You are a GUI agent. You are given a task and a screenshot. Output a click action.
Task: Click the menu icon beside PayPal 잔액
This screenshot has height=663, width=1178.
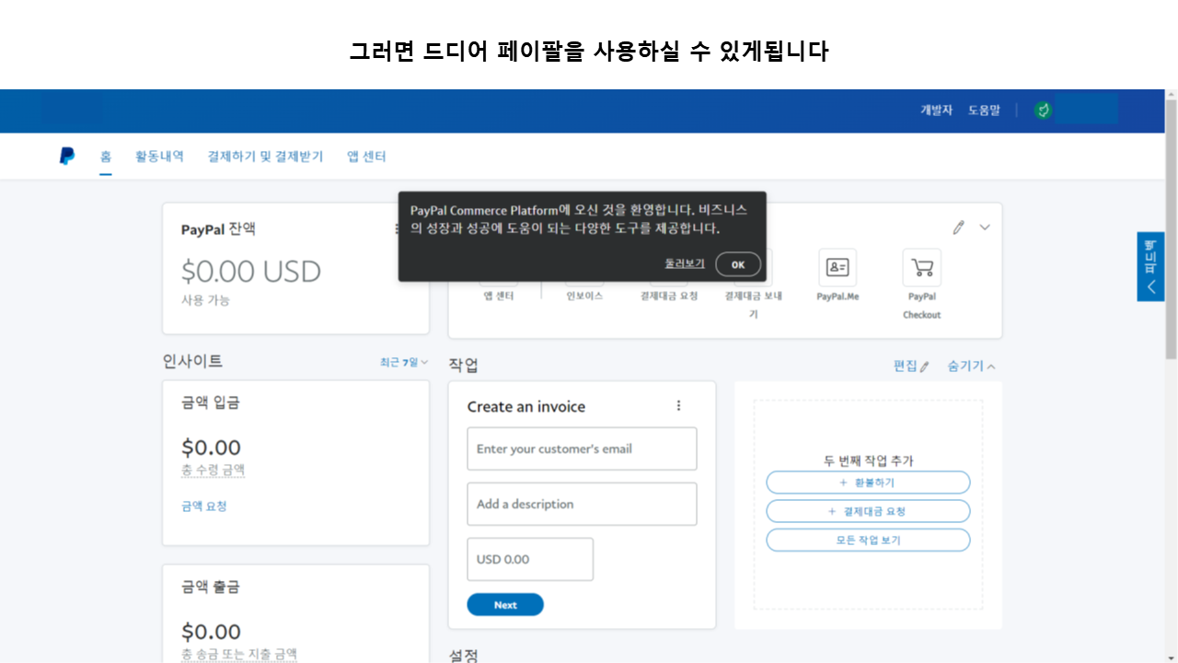(397, 229)
